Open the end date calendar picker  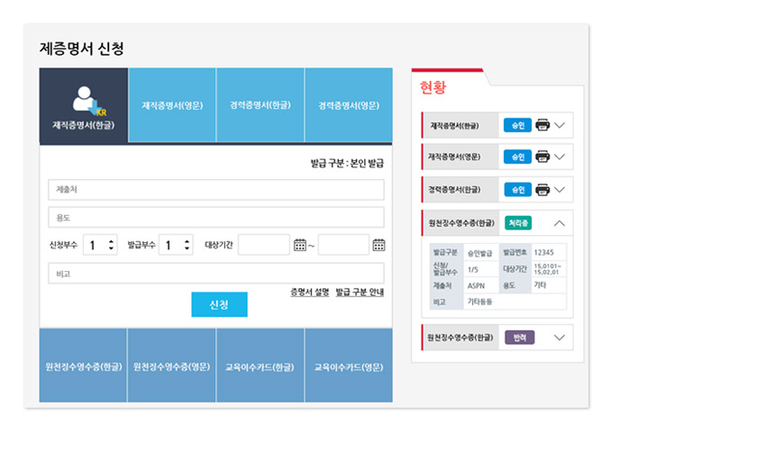[x=378, y=245]
